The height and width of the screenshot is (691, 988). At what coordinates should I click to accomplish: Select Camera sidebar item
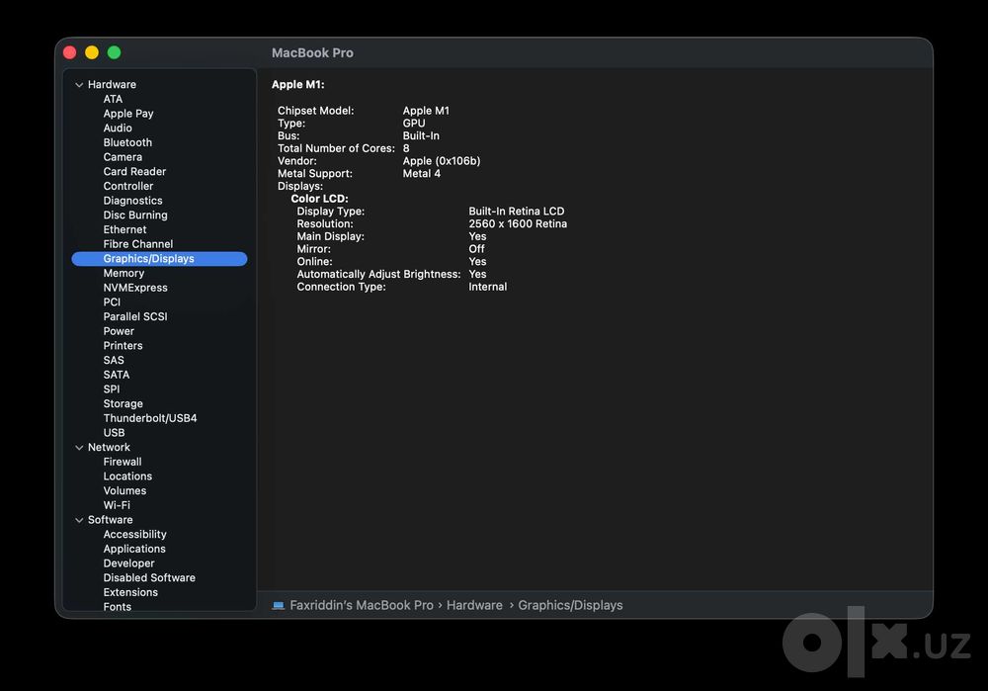click(123, 157)
